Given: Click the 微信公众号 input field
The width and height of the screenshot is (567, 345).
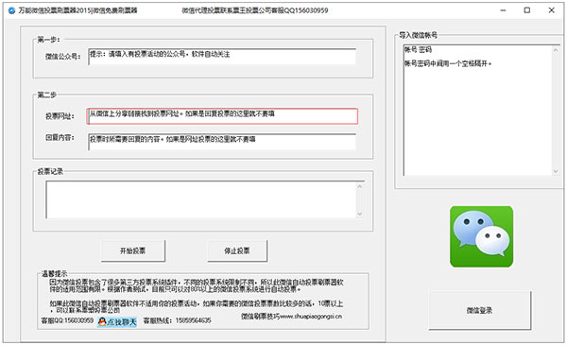Looking at the screenshot, I should click(x=222, y=57).
